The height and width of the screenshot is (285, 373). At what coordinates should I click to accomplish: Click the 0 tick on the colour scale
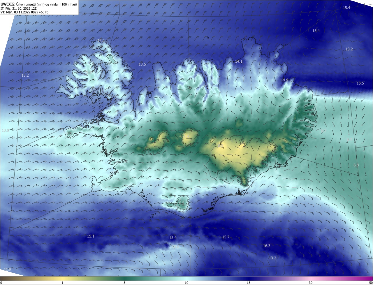[1, 283]
